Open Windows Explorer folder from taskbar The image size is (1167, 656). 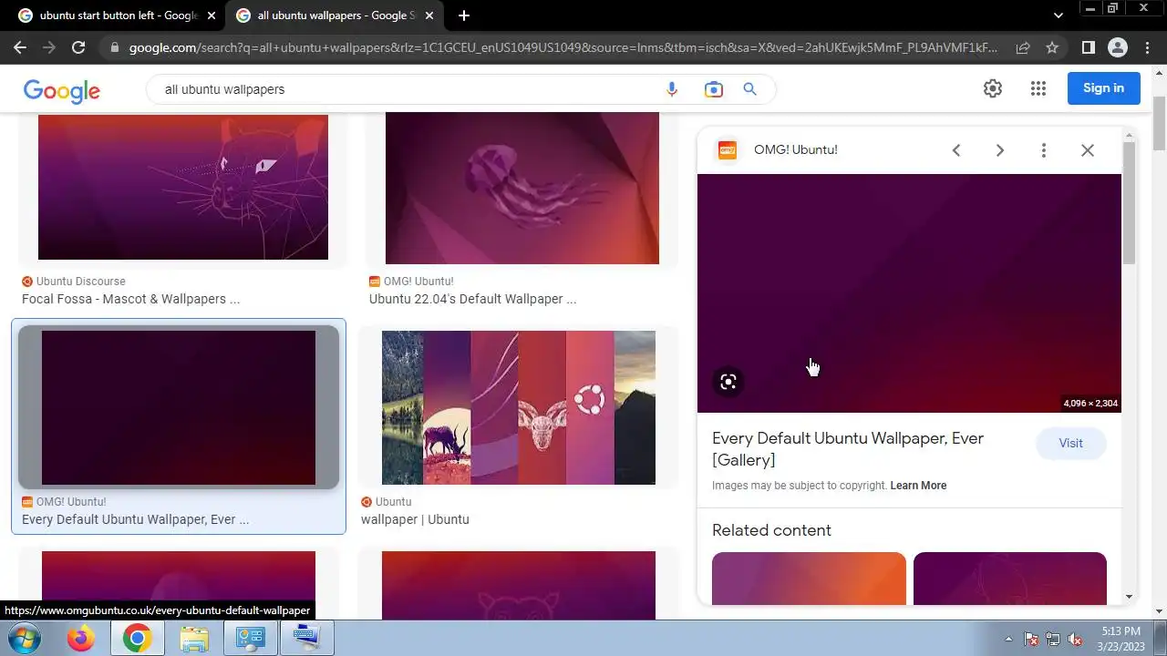[194, 639]
